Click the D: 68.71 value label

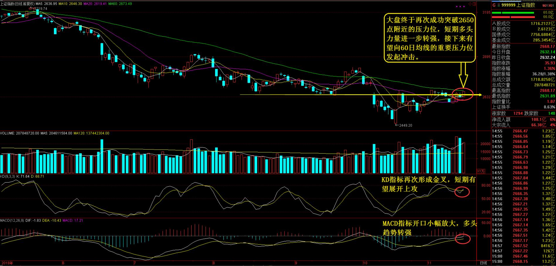37,176
